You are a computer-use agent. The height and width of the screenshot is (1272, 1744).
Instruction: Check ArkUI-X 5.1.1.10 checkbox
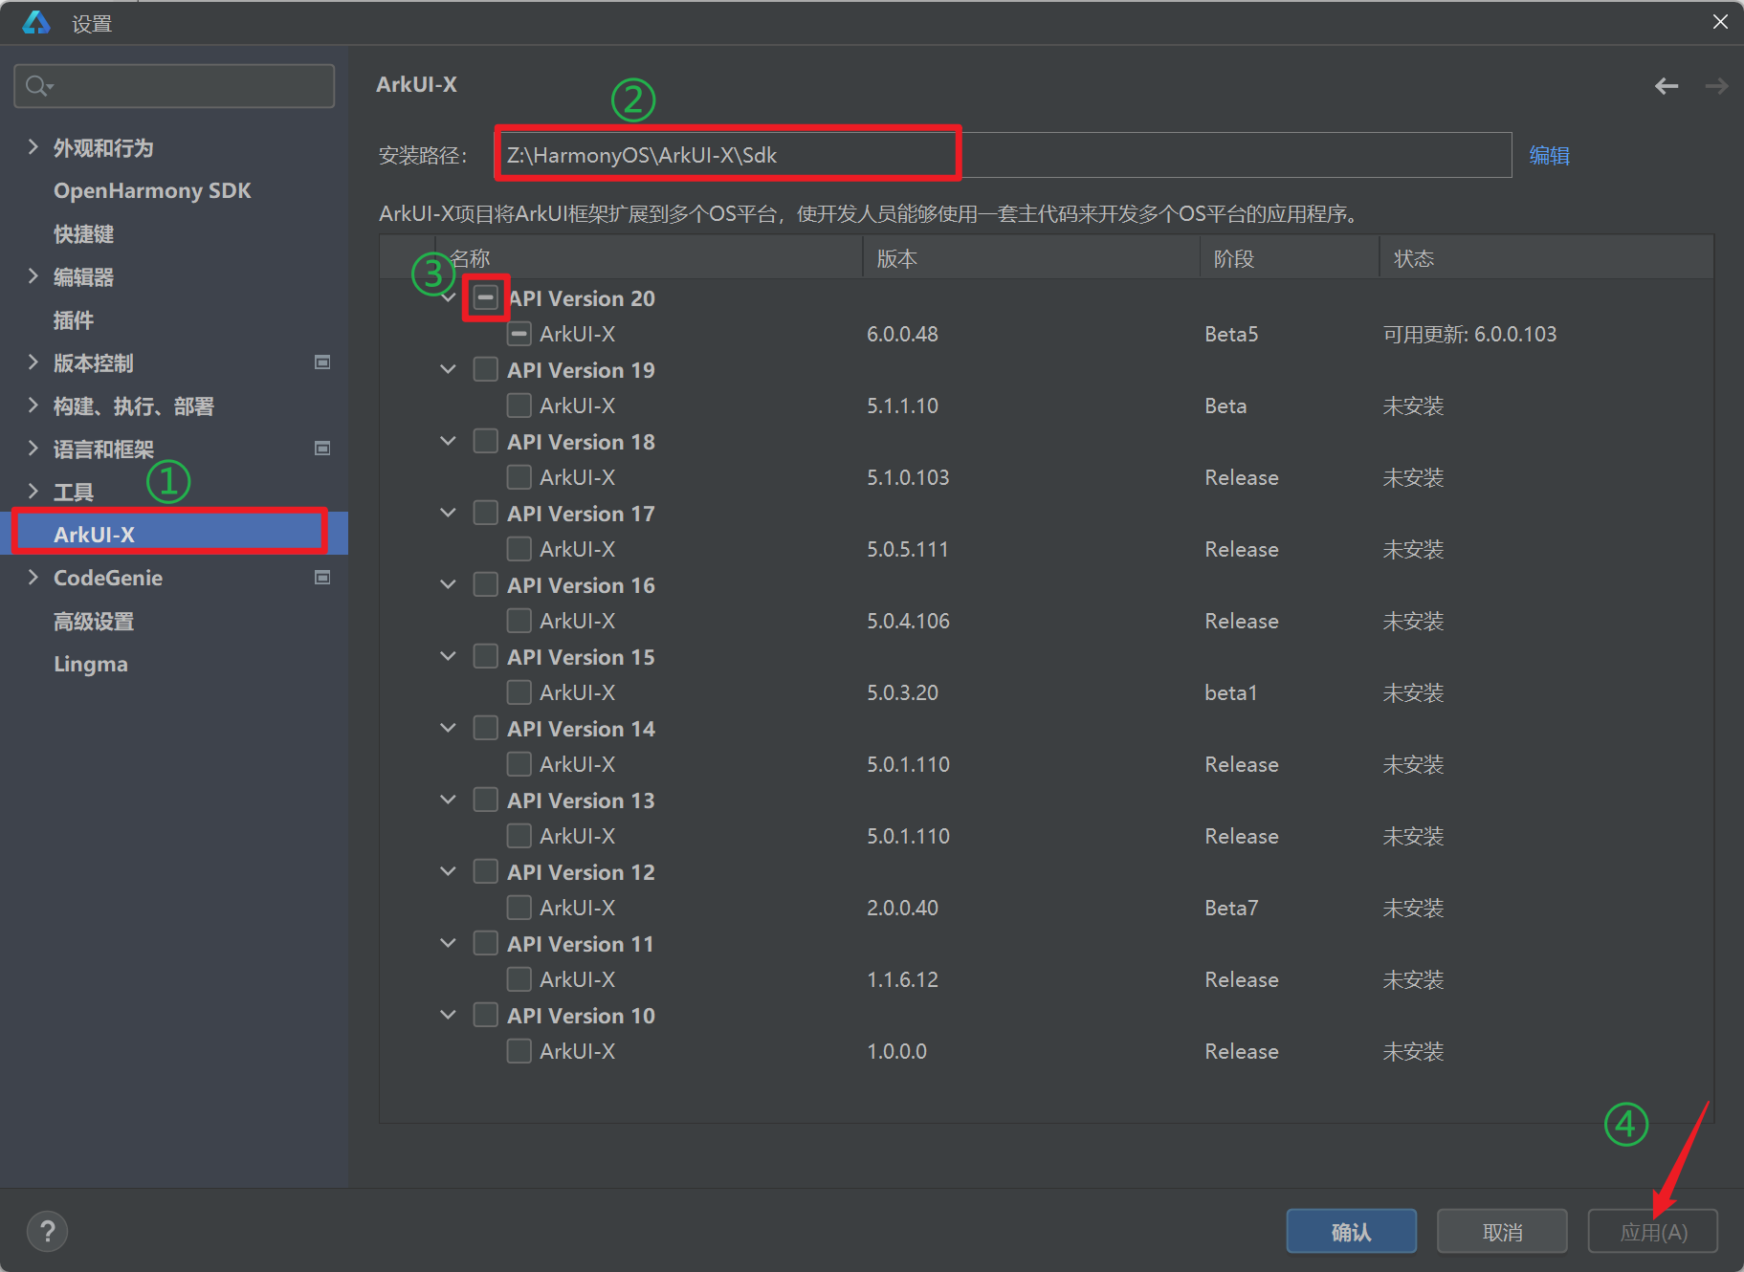(519, 406)
